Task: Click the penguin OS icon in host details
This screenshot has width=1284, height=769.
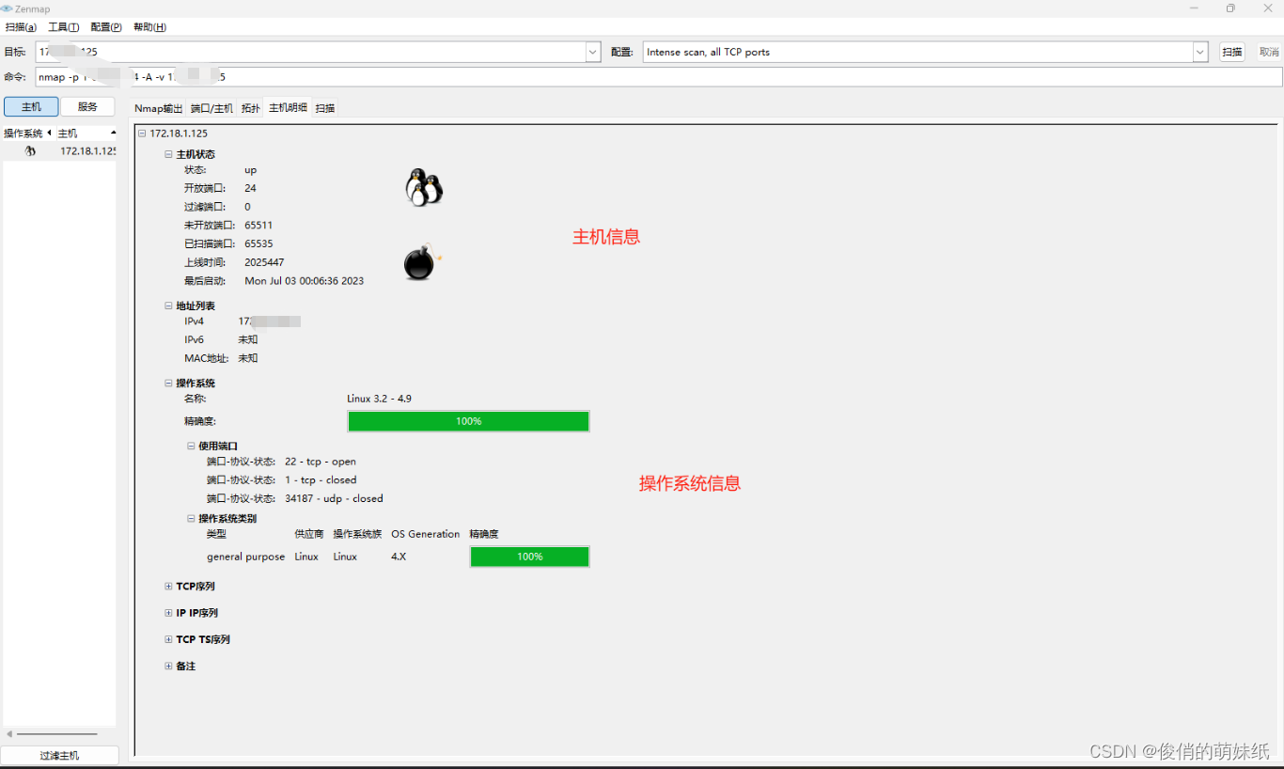Action: [x=423, y=187]
